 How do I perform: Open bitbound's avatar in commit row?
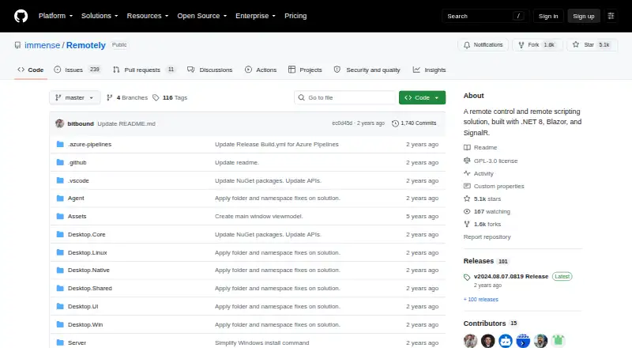tap(60, 123)
